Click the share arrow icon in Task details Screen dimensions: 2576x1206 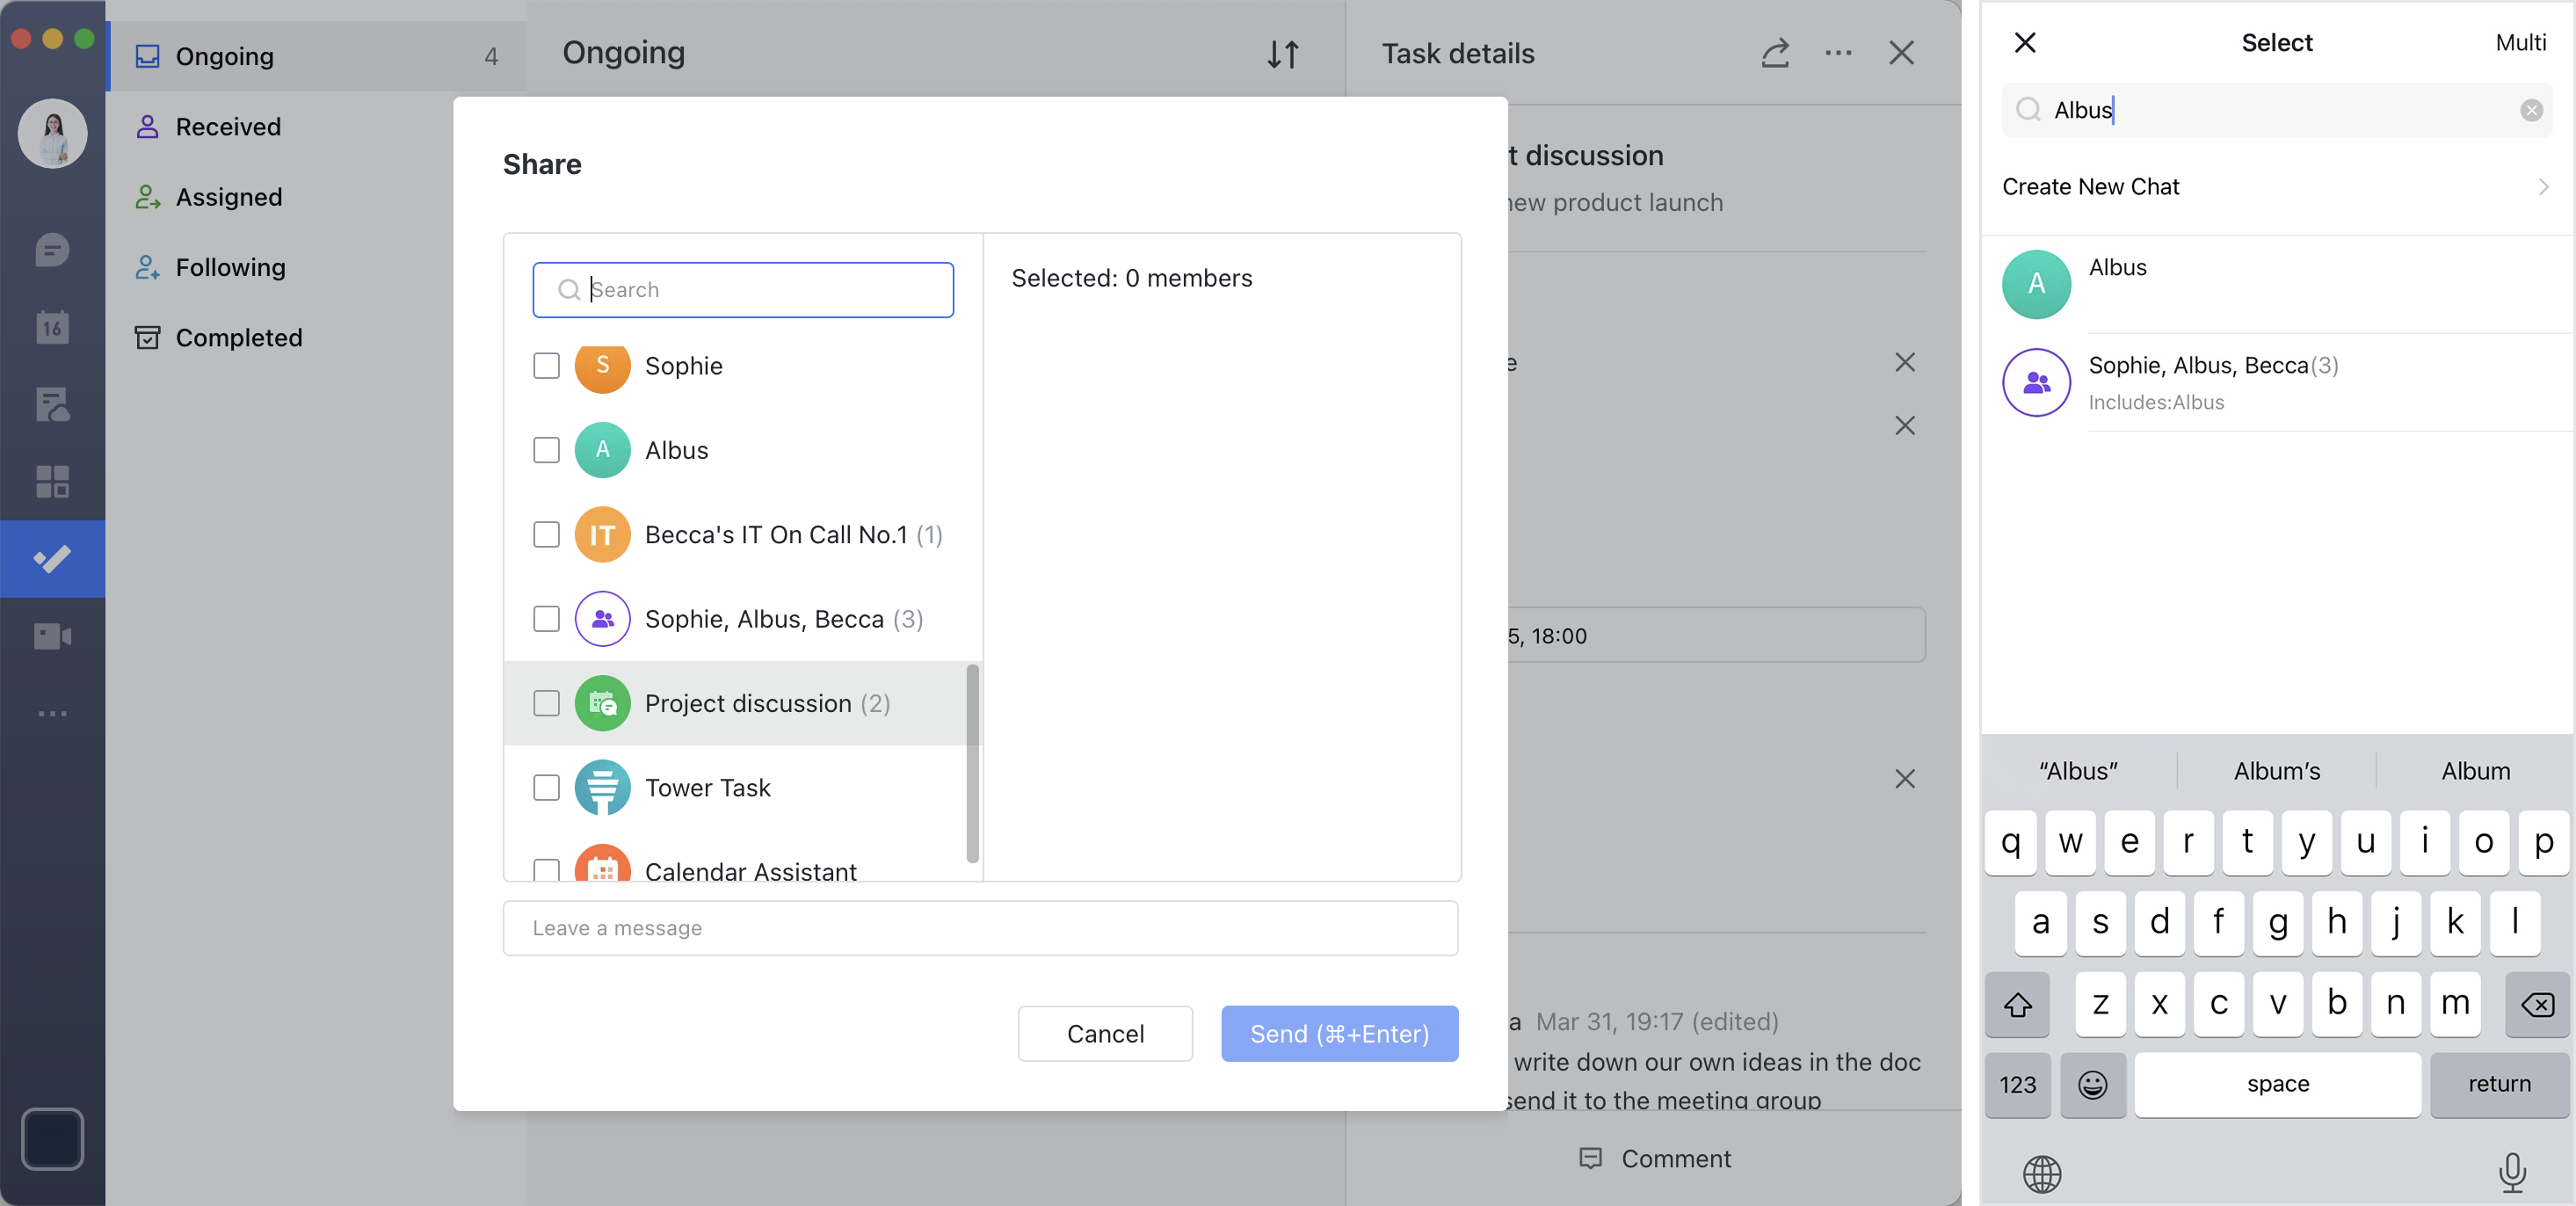click(1775, 53)
